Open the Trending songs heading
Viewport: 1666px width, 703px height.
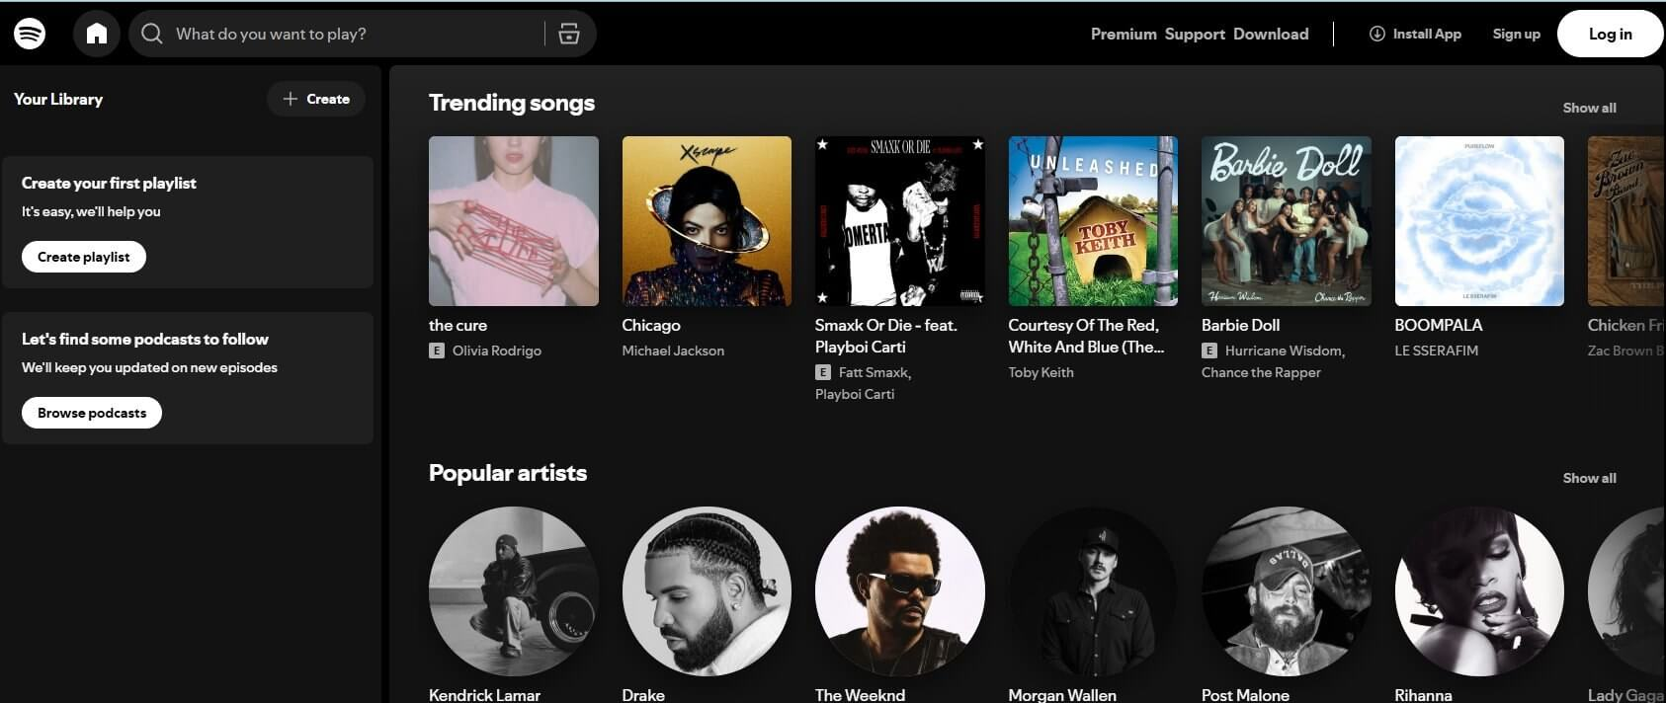[x=512, y=103]
